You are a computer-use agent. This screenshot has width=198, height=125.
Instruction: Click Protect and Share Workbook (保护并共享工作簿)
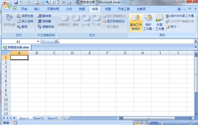[x=180, y=16]
